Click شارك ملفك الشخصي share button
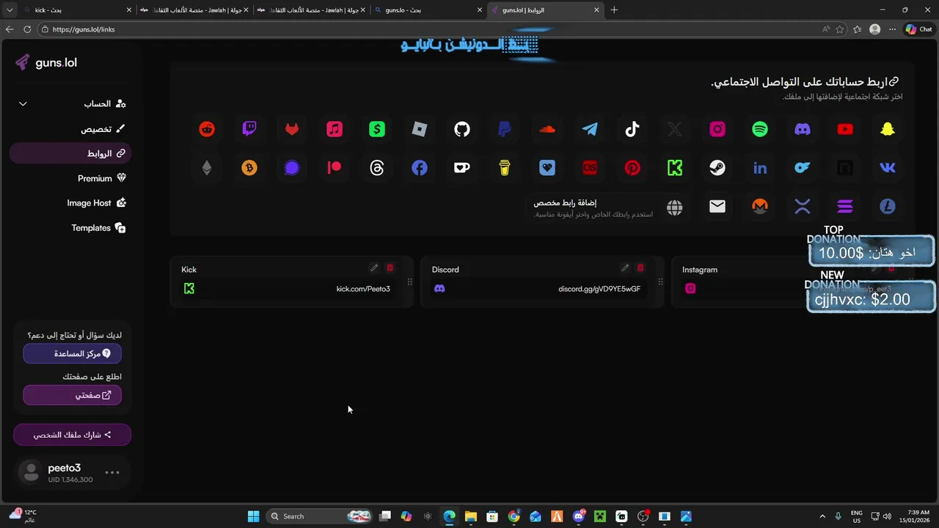The height and width of the screenshot is (528, 939). tap(72, 435)
